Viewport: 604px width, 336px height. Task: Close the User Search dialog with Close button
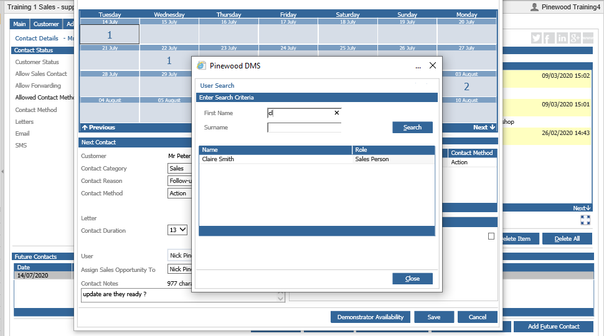tap(412, 279)
